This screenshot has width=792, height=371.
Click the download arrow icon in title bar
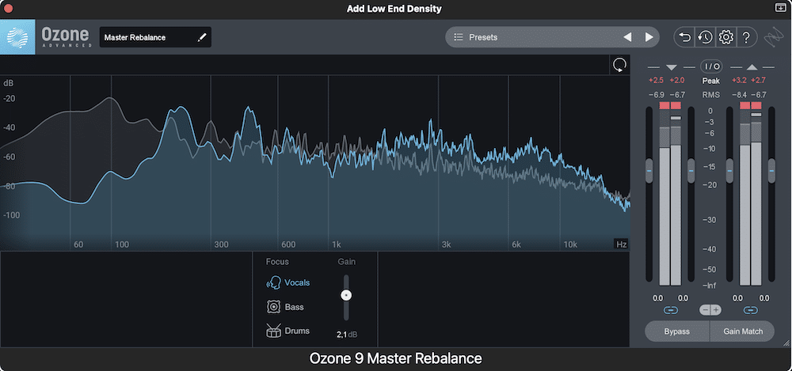[x=780, y=8]
